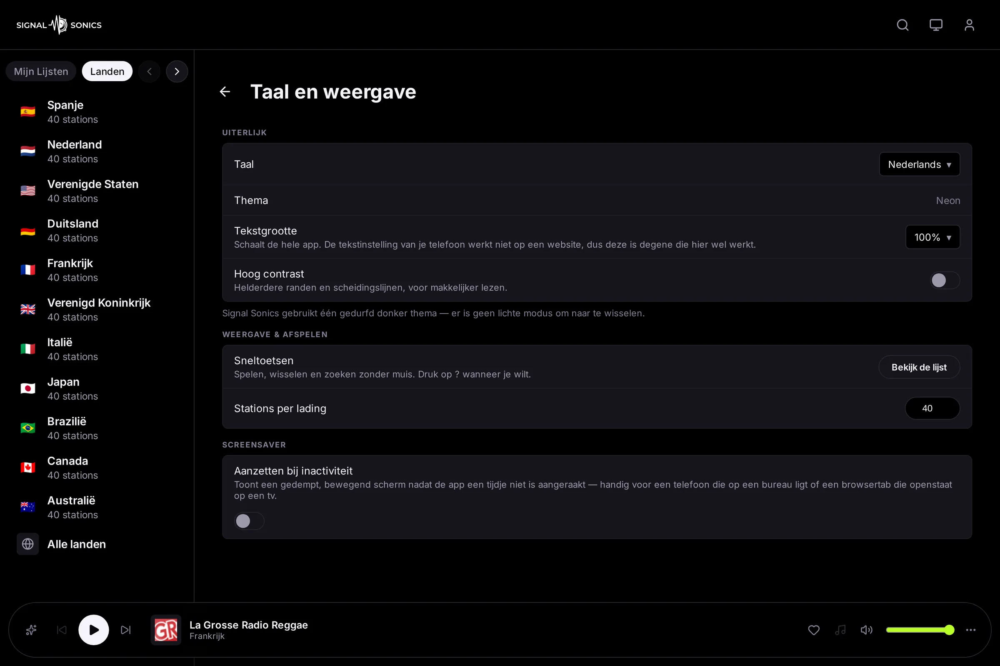Click the La Grosse Radio station thumbnail
Screen dimensions: 1000x666
coord(166,630)
